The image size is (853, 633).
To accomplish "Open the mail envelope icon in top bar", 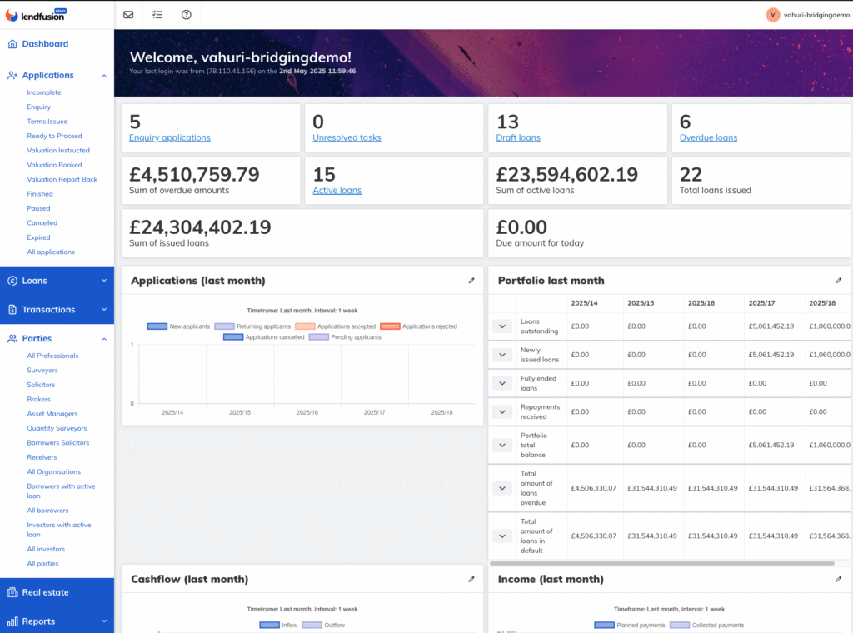I will [128, 14].
